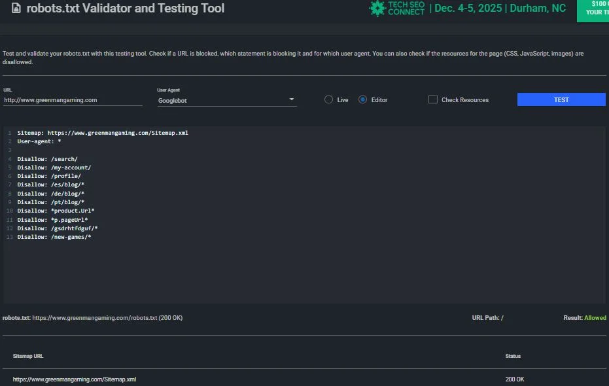Click the 'Disallow: /search/' line
609x386 pixels.
pyautogui.click(x=47, y=159)
